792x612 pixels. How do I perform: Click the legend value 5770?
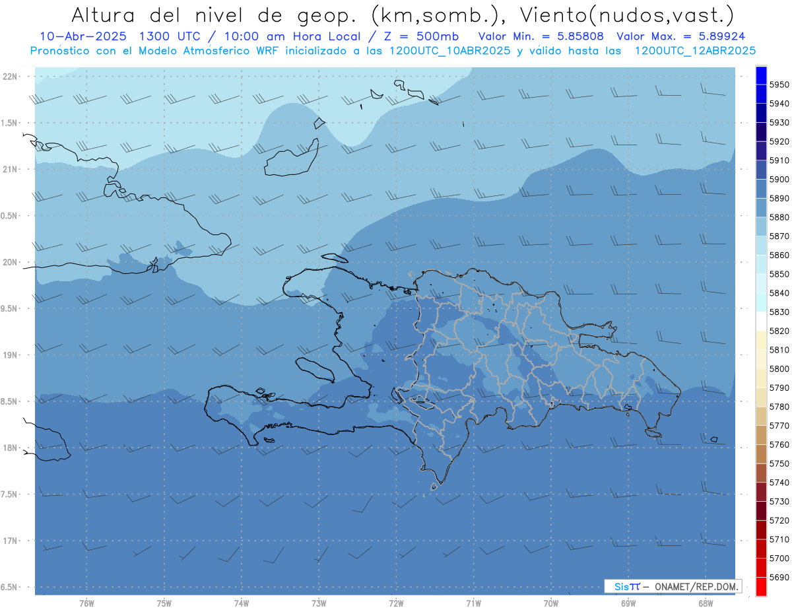[x=779, y=426]
